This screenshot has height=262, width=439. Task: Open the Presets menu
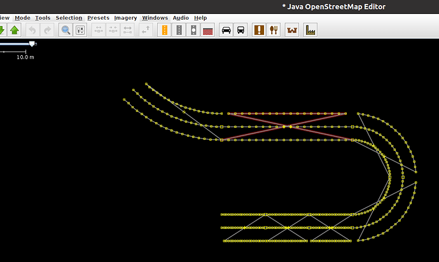click(98, 18)
